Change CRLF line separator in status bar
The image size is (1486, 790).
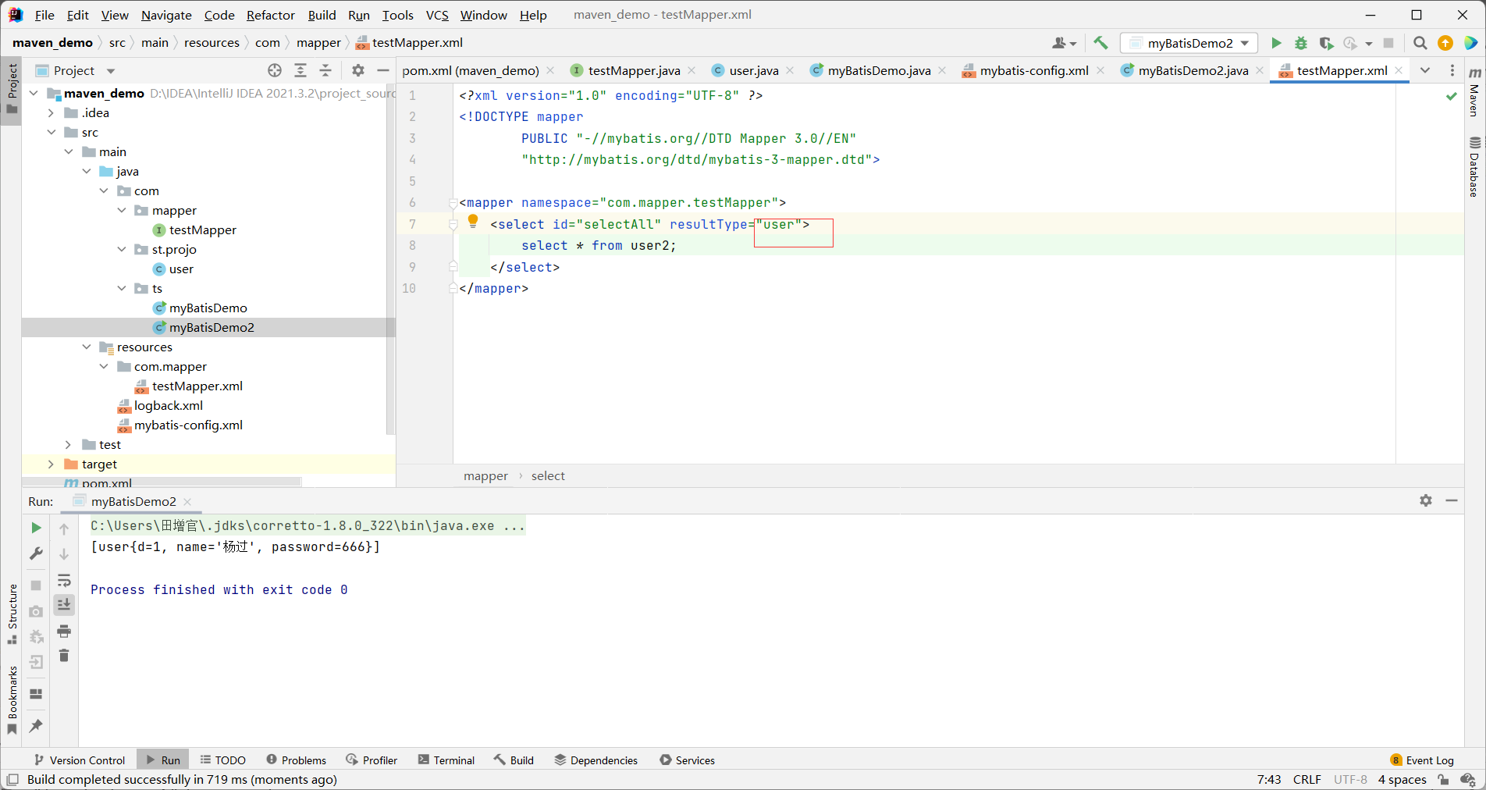tap(1306, 779)
